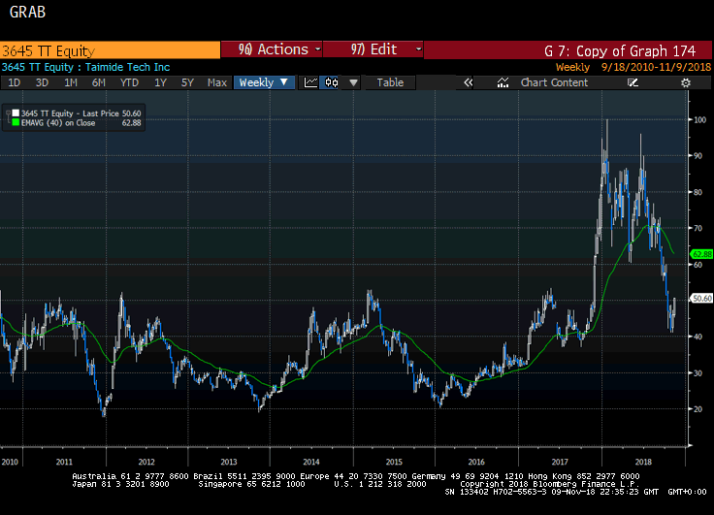Screen dimensions: 714x515
Task: Expand the Edit menu dropdown
Action: [x=373, y=49]
